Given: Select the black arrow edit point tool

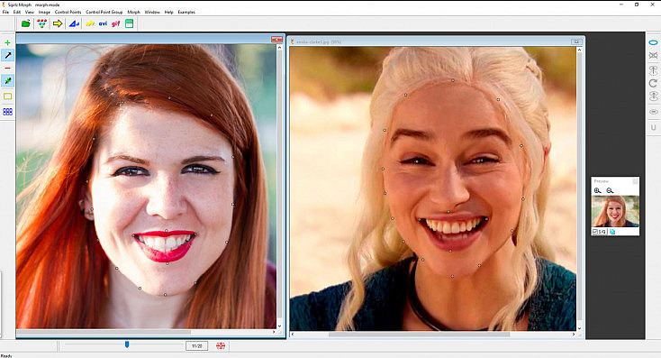Looking at the screenshot, I should coord(7,55).
